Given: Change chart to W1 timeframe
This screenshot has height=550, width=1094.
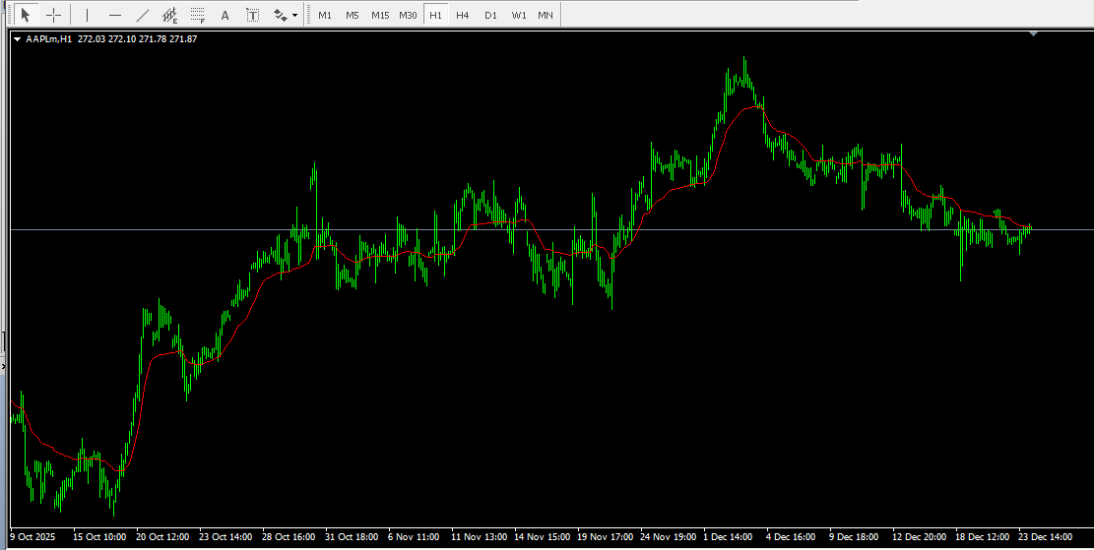Looking at the screenshot, I should click(518, 15).
